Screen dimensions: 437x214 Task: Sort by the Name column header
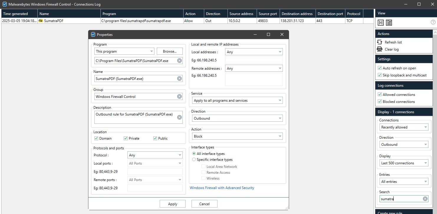coord(69,14)
